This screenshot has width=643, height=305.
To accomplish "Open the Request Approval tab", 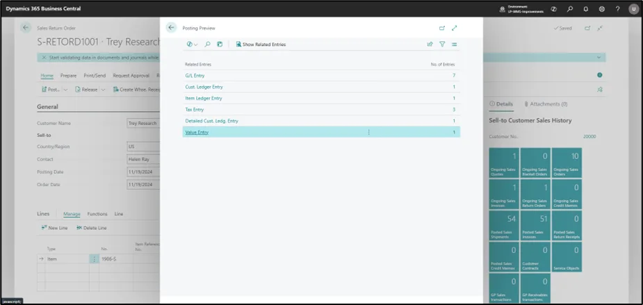I will coord(131,76).
